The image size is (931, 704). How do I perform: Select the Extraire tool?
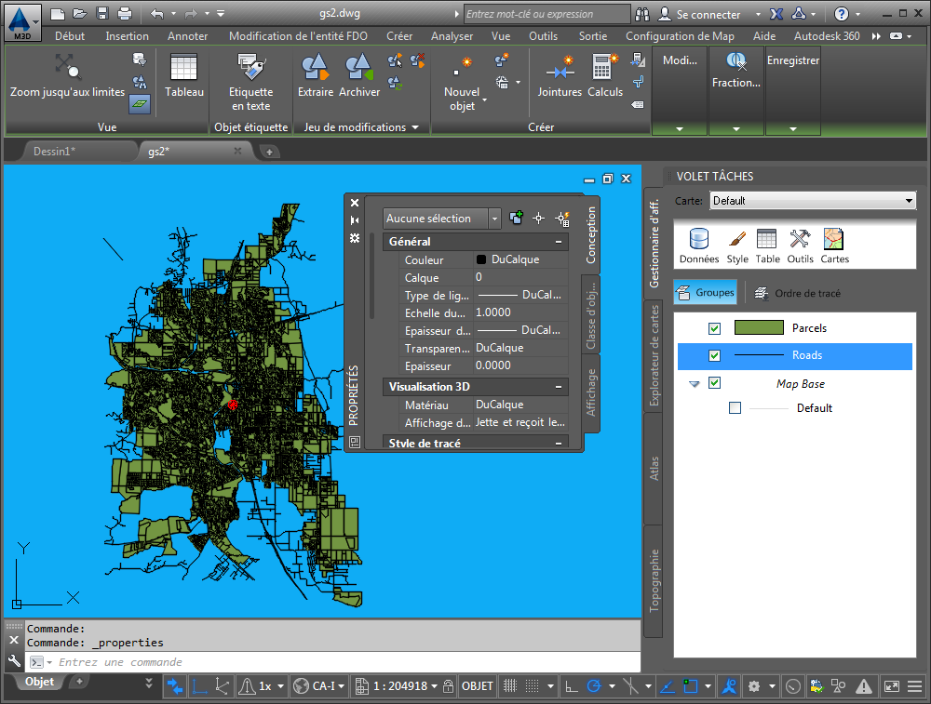[x=315, y=68]
